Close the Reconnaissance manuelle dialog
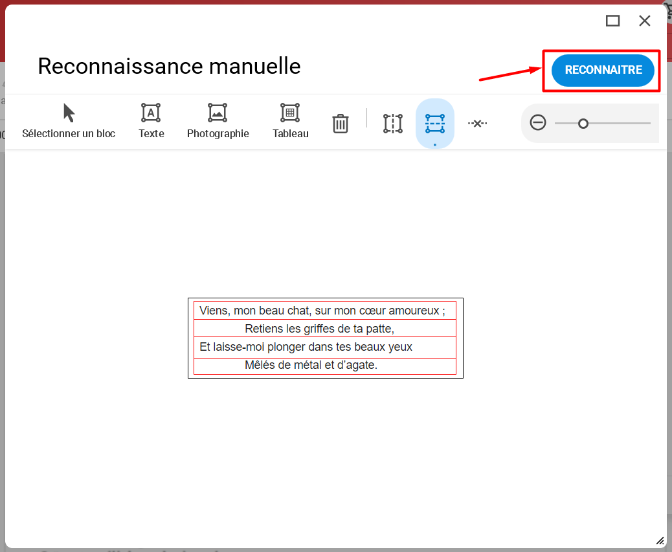This screenshot has height=552, width=672. point(645,21)
